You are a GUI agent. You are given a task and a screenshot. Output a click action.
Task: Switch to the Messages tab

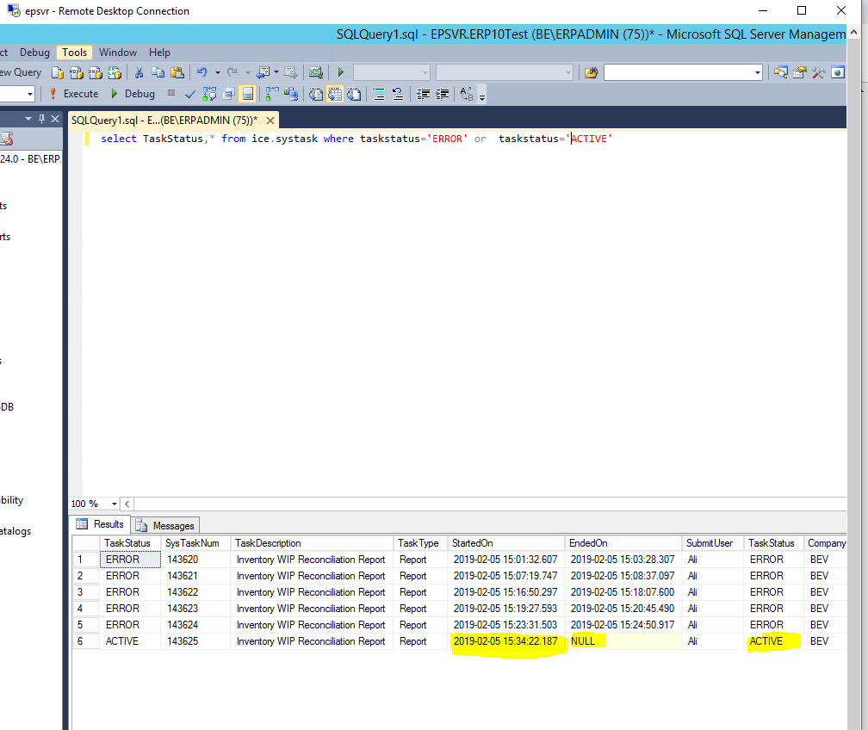(x=166, y=525)
